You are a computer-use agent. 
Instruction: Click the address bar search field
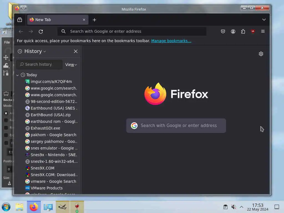pyautogui.click(x=132, y=31)
